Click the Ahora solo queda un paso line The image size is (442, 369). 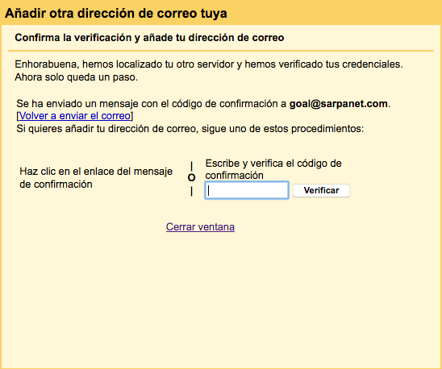coord(76,77)
